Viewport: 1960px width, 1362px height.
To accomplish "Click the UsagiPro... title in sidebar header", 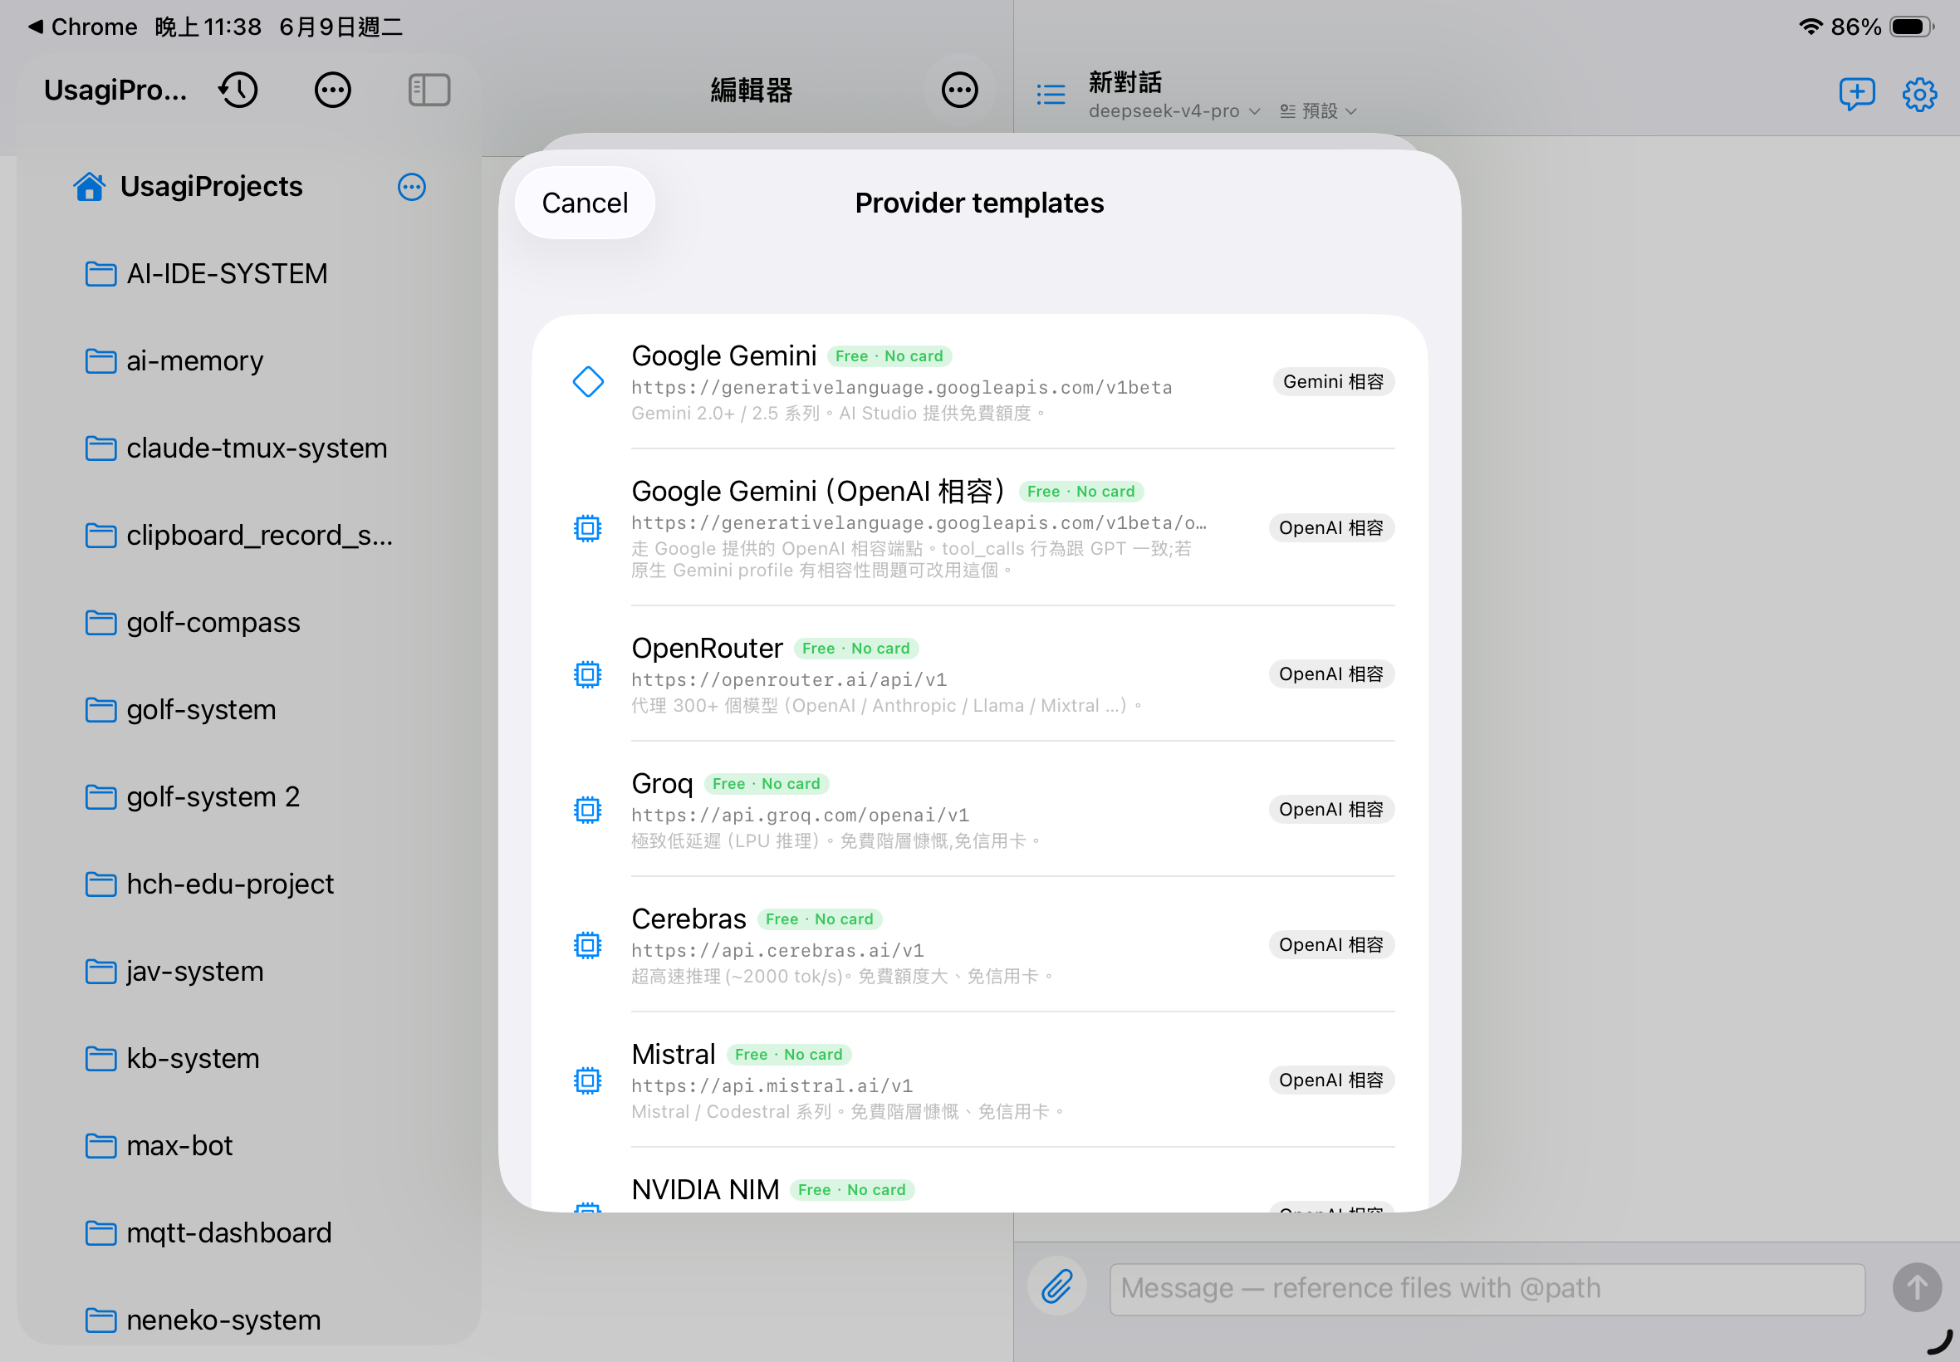I will tap(115, 90).
